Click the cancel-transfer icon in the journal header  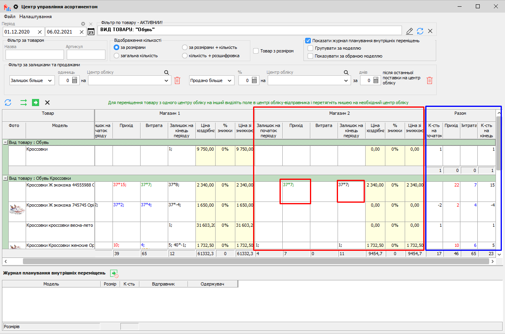coord(115,273)
